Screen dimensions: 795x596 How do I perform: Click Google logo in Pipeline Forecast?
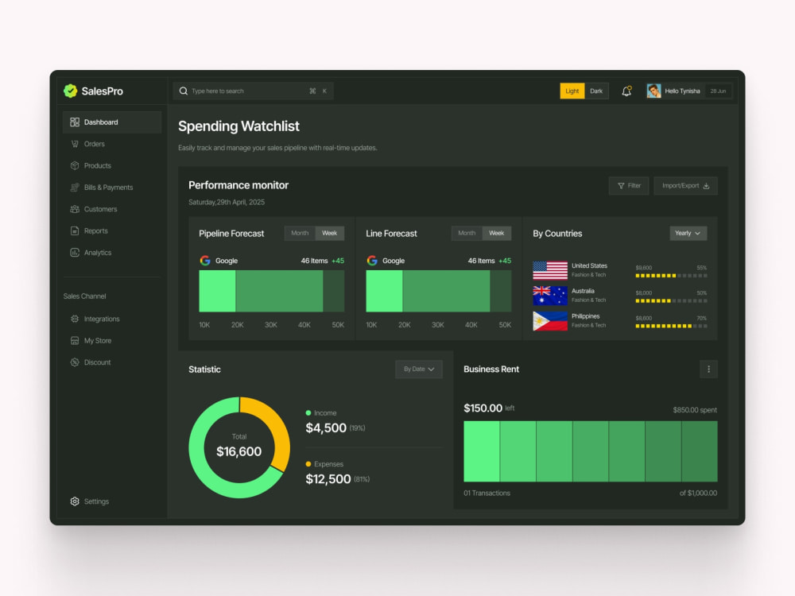point(205,261)
